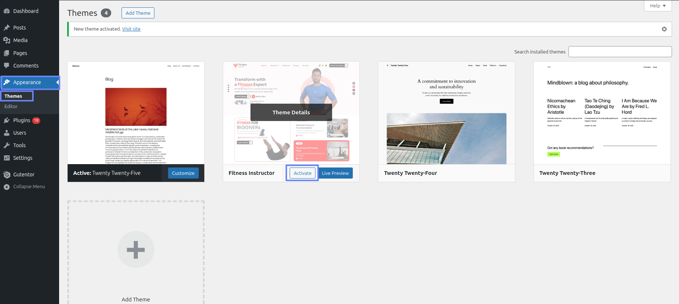Open the Twenty Twenty-Four theme thumbnail
This screenshot has width=679, height=304.
(x=446, y=113)
